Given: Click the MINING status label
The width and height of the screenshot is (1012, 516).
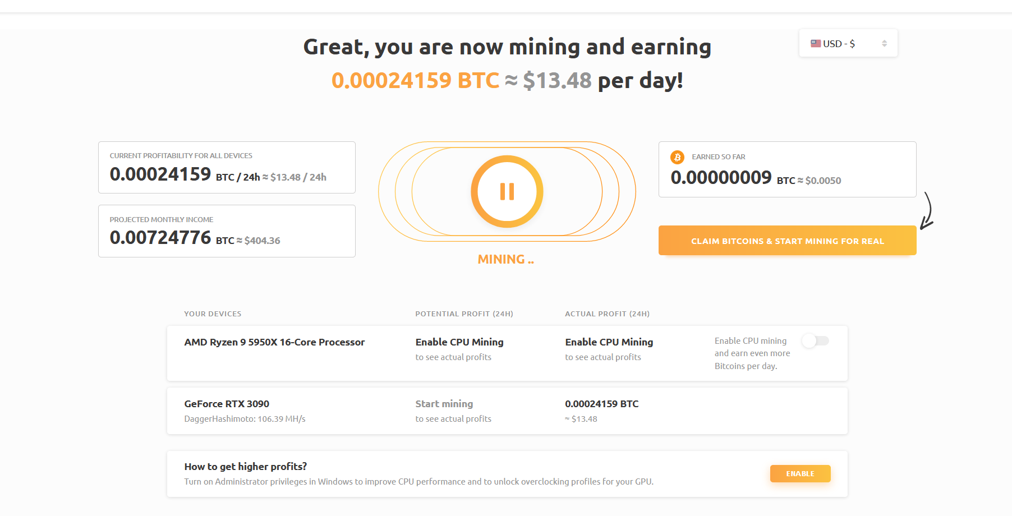Looking at the screenshot, I should [x=505, y=259].
